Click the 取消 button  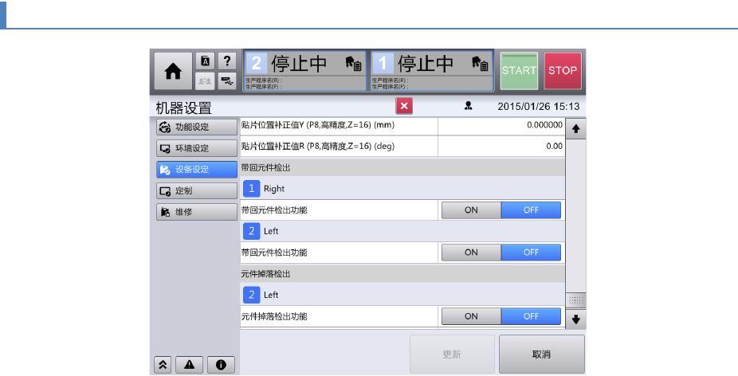click(542, 354)
